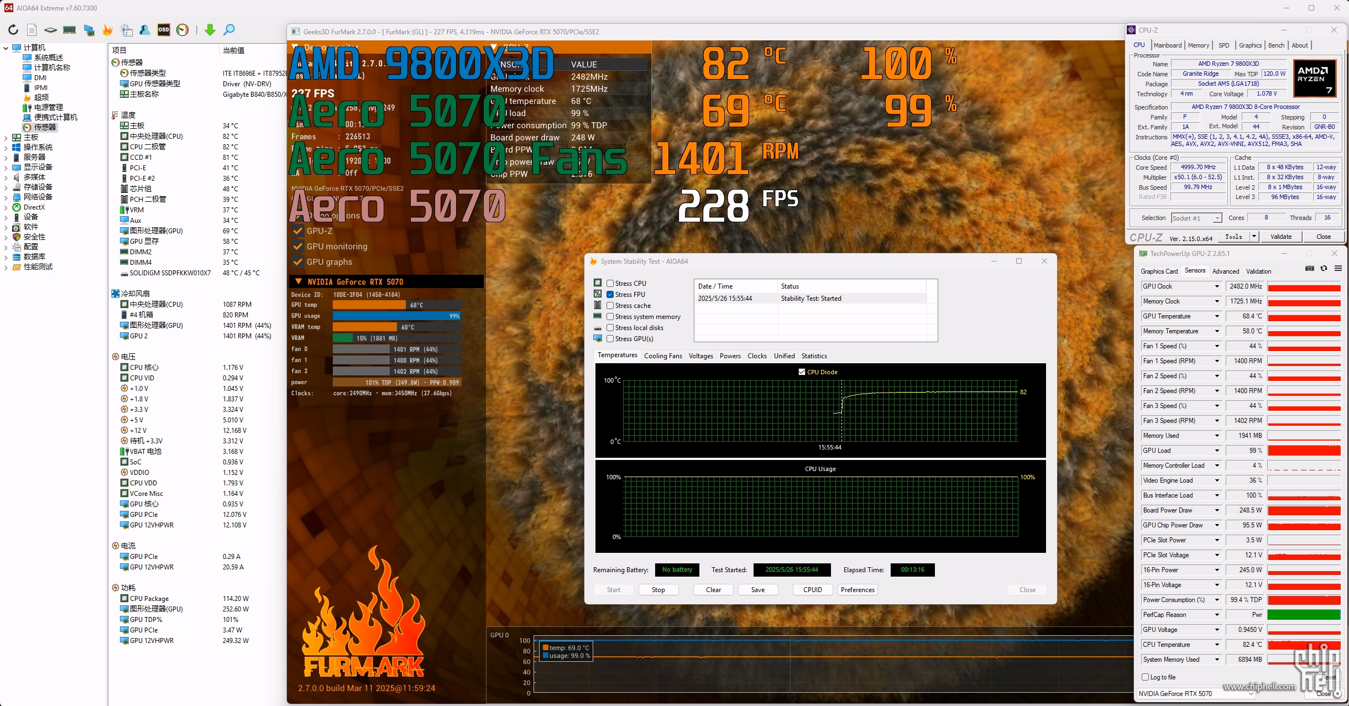
Task: Click the GPU-Z refresh arrows icon
Action: [x=1324, y=269]
